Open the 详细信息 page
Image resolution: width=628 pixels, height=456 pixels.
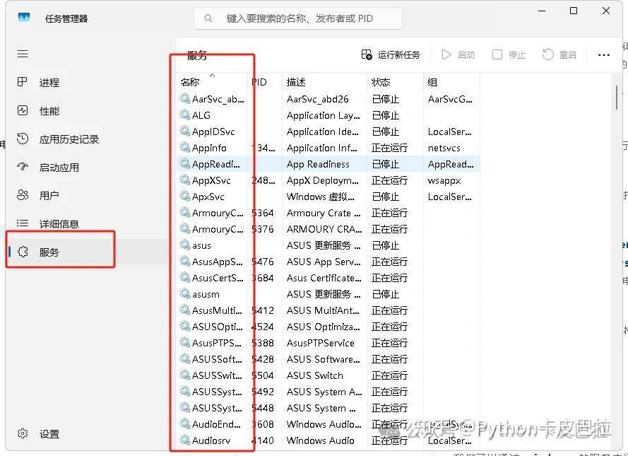[x=59, y=224]
